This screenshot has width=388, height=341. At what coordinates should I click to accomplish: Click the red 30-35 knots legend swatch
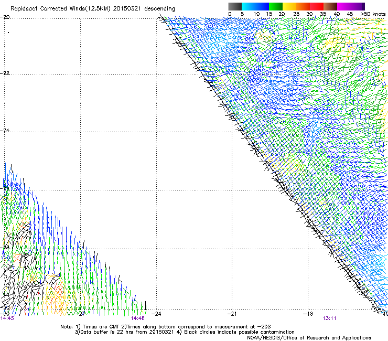(317, 6)
